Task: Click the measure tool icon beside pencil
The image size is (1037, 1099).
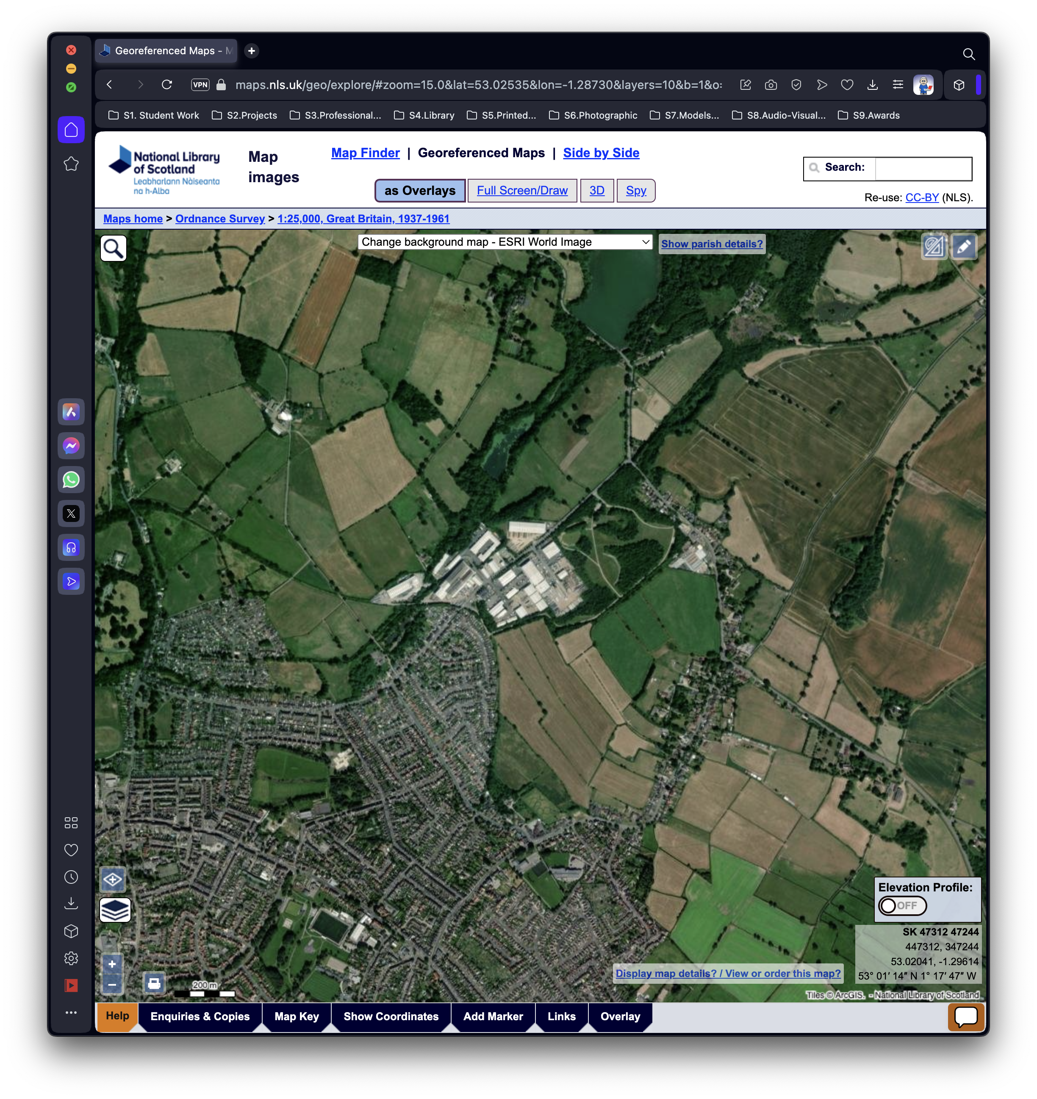Action: 934,247
